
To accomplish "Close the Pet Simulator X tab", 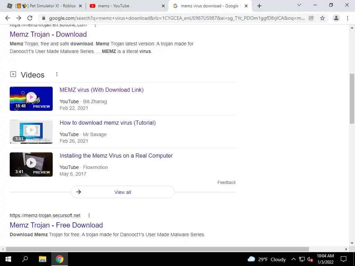I will pyautogui.click(x=80, y=6).
